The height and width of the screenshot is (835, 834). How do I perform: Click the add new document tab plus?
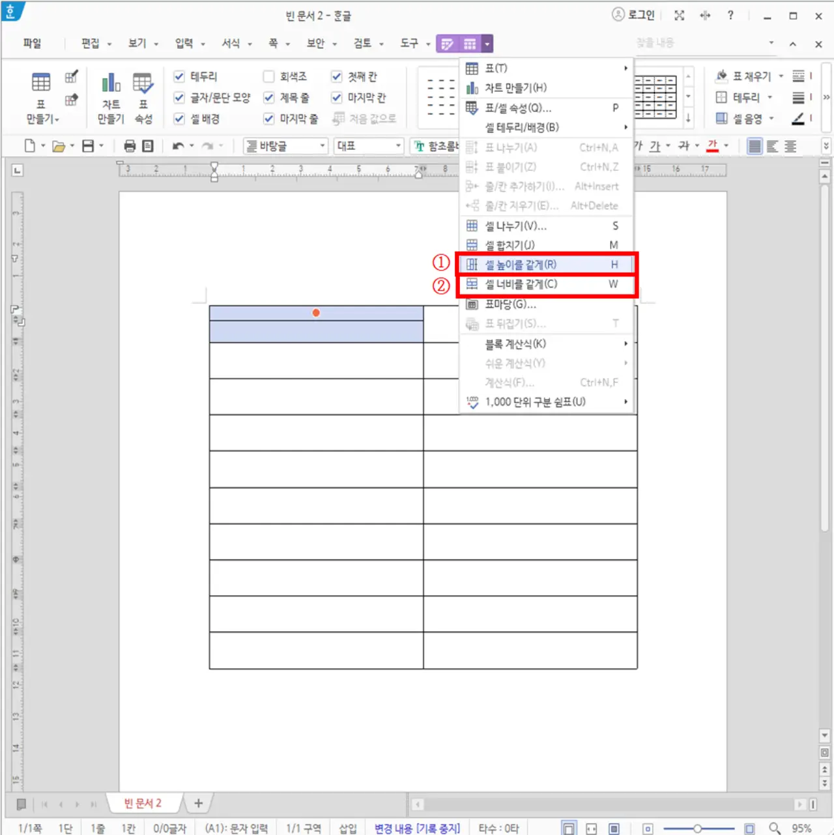[199, 803]
